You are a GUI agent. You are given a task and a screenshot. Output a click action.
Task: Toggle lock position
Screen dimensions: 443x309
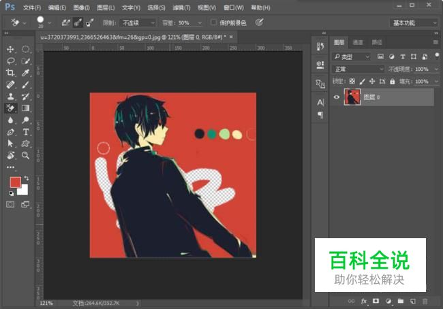point(372,81)
